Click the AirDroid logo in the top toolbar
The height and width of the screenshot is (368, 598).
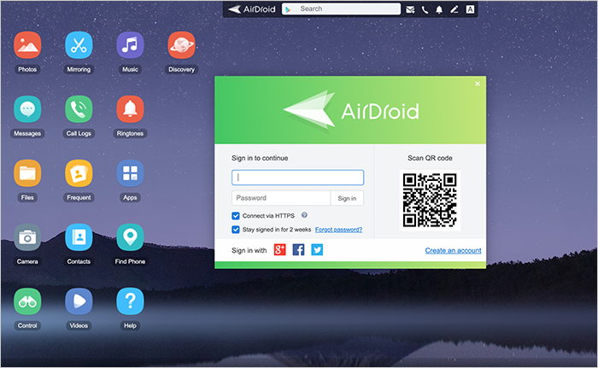[x=252, y=9]
